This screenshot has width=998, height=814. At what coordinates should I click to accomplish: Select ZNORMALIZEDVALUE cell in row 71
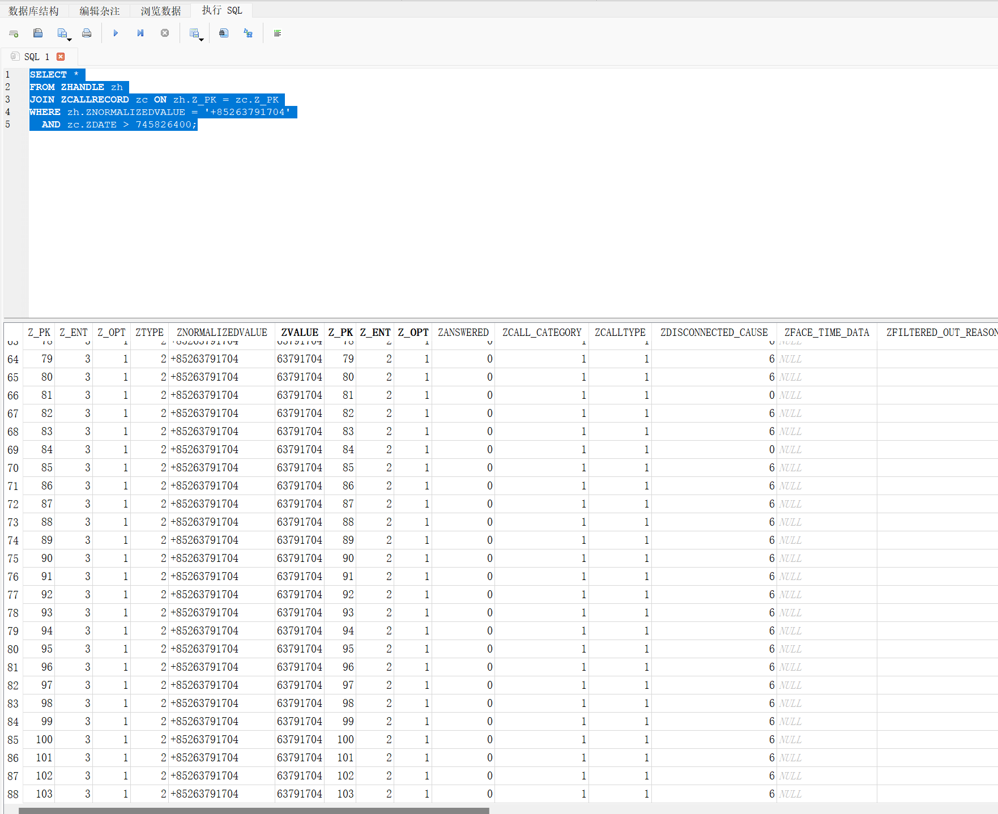tap(221, 486)
